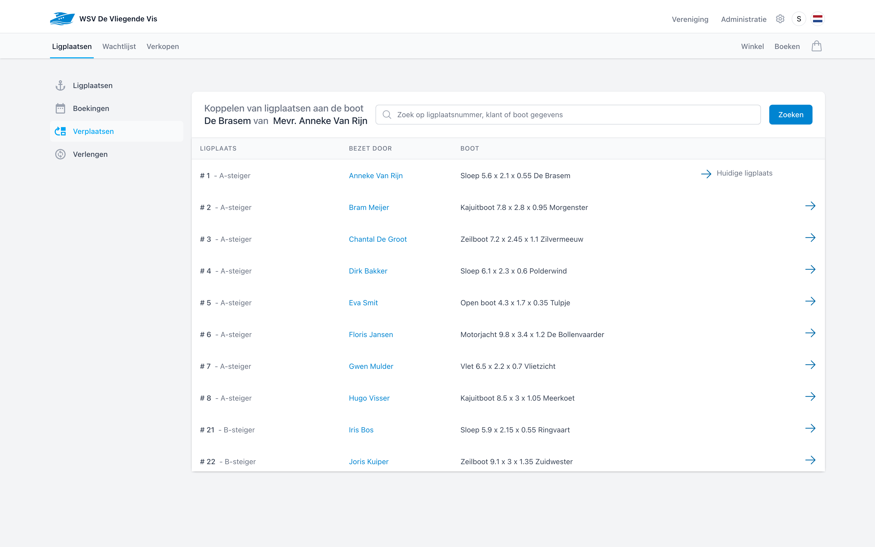Viewport: 875px width, 547px height.
Task: Open Iris Bos customer link
Action: pos(361,430)
